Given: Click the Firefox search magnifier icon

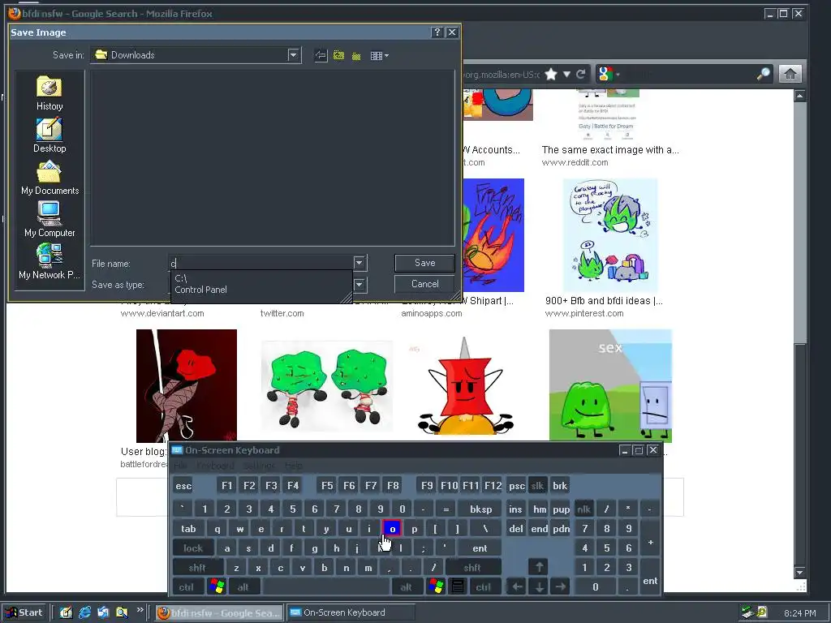Looking at the screenshot, I should (x=763, y=74).
